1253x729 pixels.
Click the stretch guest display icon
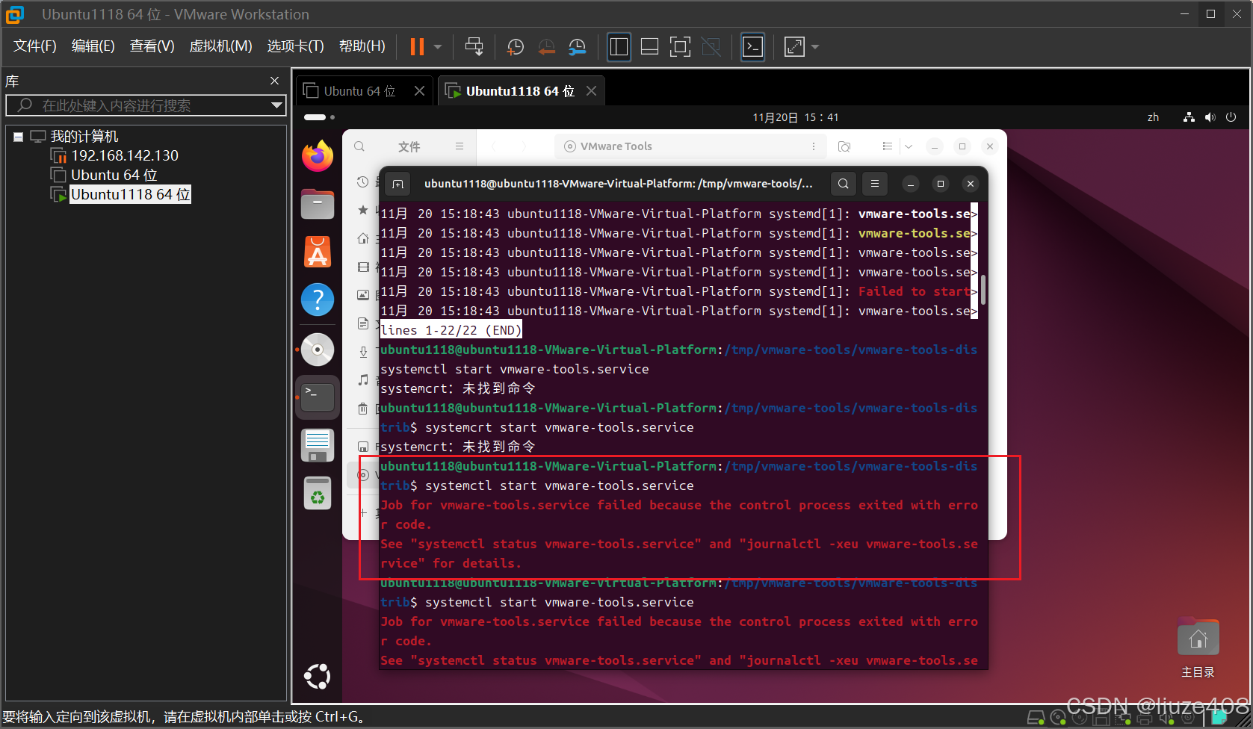(794, 46)
